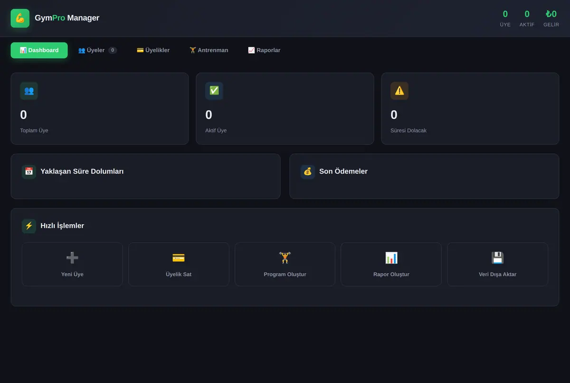Click the credit card icon on Üyelik Sat
The height and width of the screenshot is (383, 570).
pyautogui.click(x=179, y=258)
